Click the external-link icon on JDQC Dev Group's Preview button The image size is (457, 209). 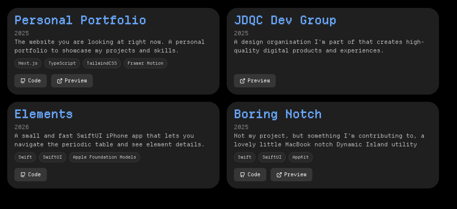click(x=243, y=81)
